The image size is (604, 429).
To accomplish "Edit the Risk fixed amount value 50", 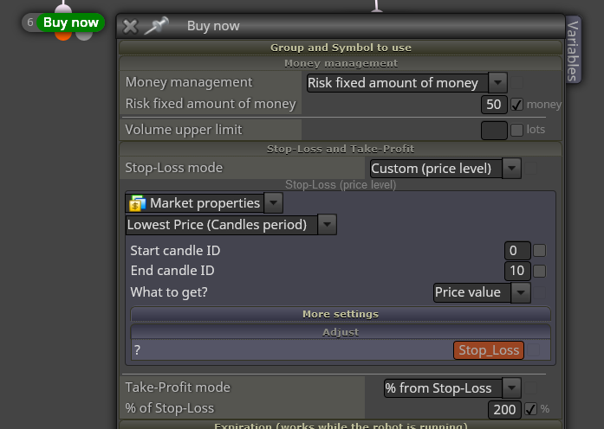I will click(494, 105).
